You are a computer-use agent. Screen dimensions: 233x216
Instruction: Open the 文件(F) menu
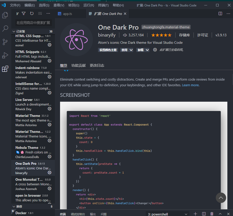pyautogui.click(x=15, y=5)
